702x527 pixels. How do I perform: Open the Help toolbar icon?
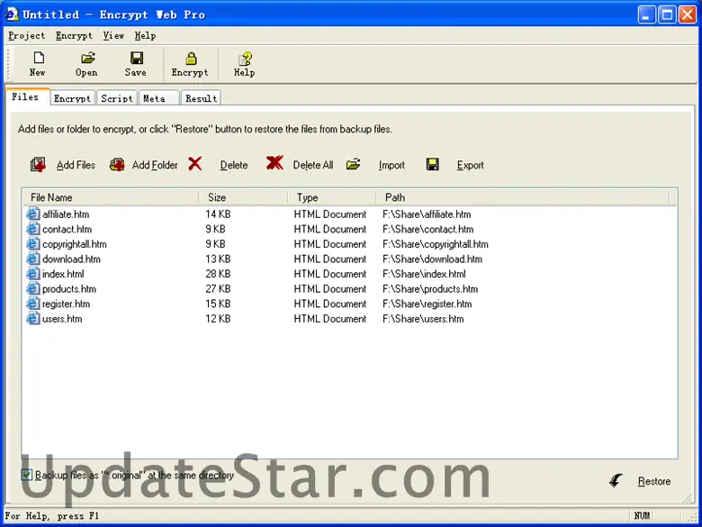pyautogui.click(x=244, y=59)
